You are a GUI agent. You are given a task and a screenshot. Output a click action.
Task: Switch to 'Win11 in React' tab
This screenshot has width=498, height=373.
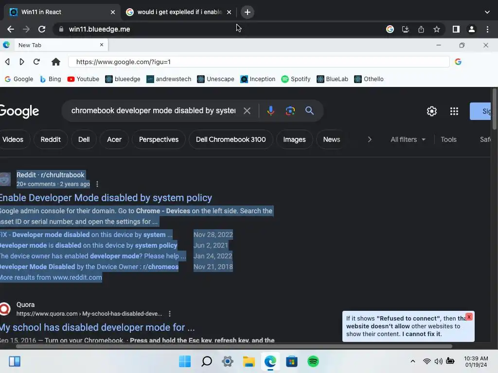[62, 12]
